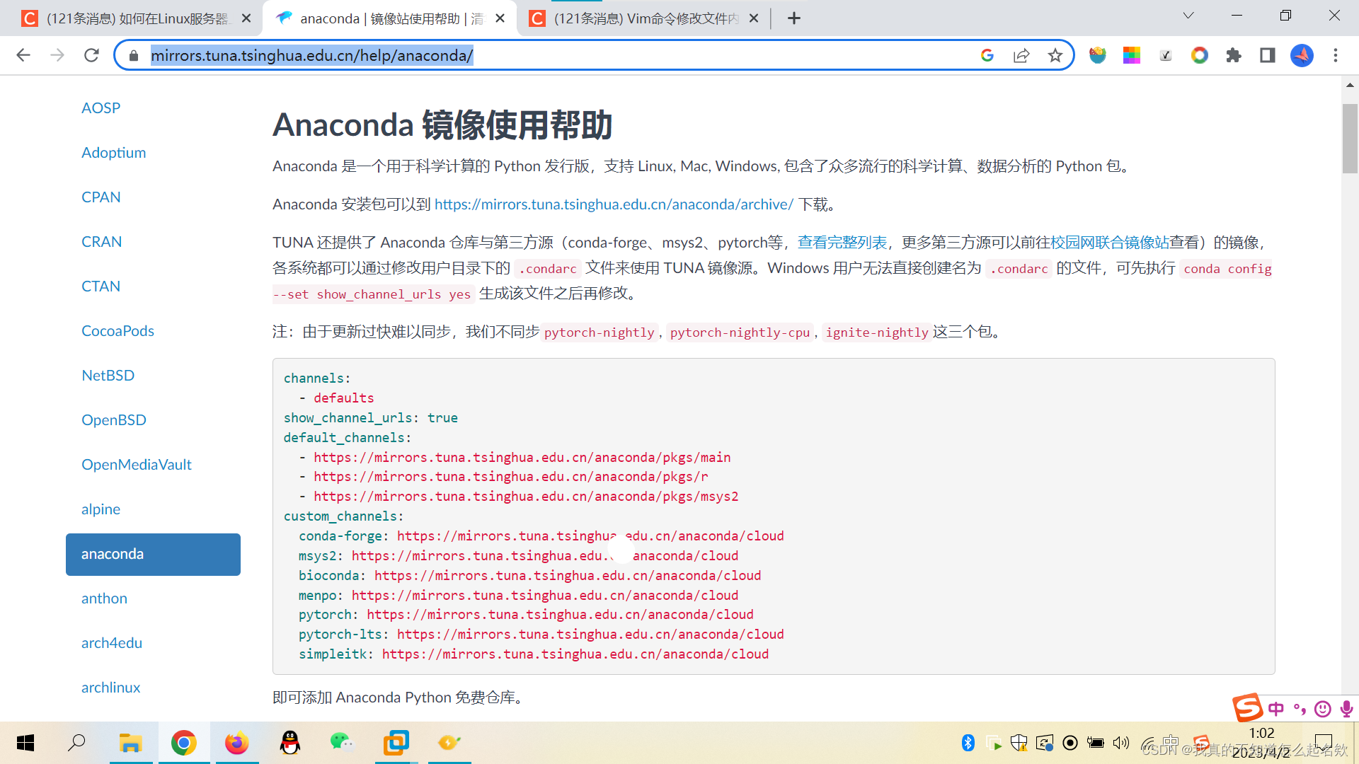This screenshot has width=1359, height=764.
Task: Click the pkgs/msys2 mirror URL text
Action: click(x=526, y=496)
